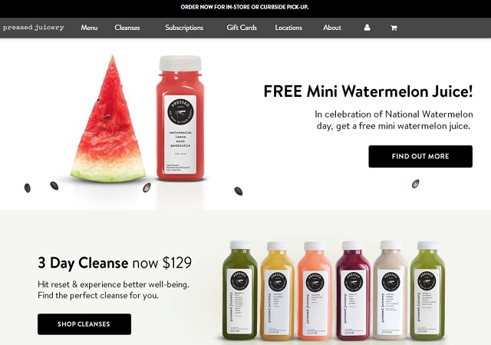Click the FIND OUT MORE button

[420, 156]
